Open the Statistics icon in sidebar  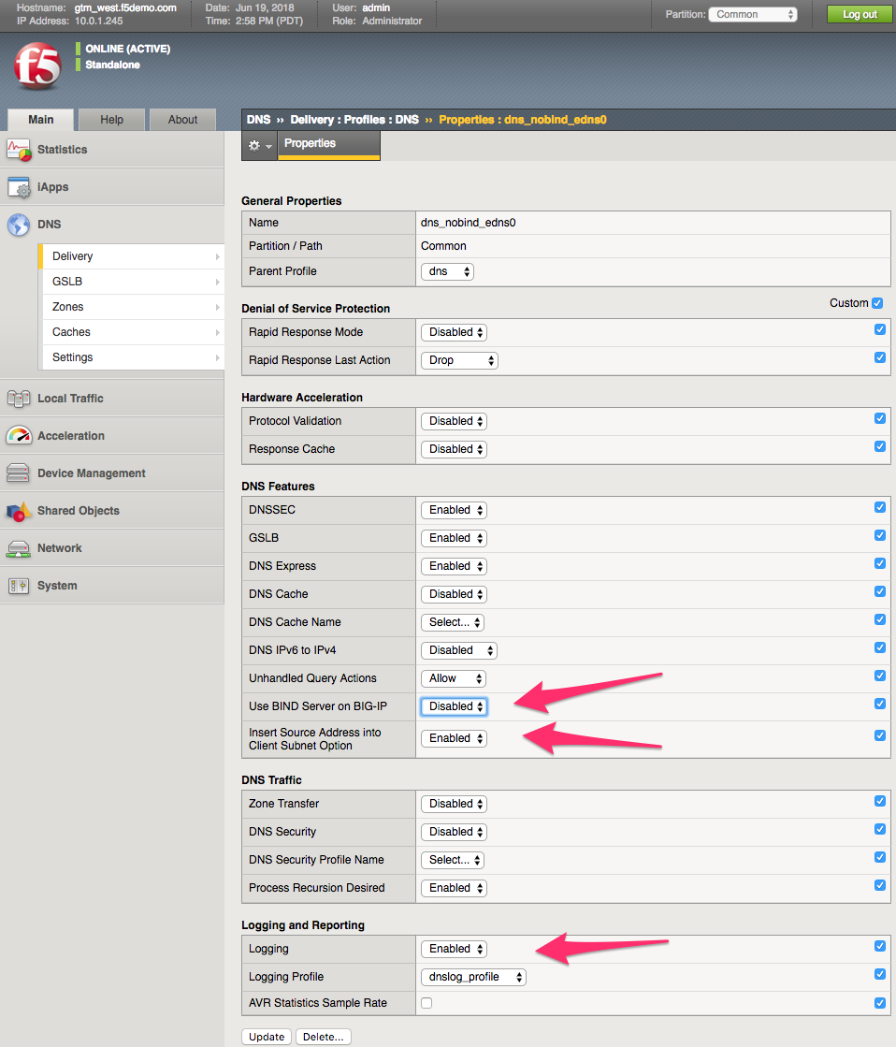19,150
